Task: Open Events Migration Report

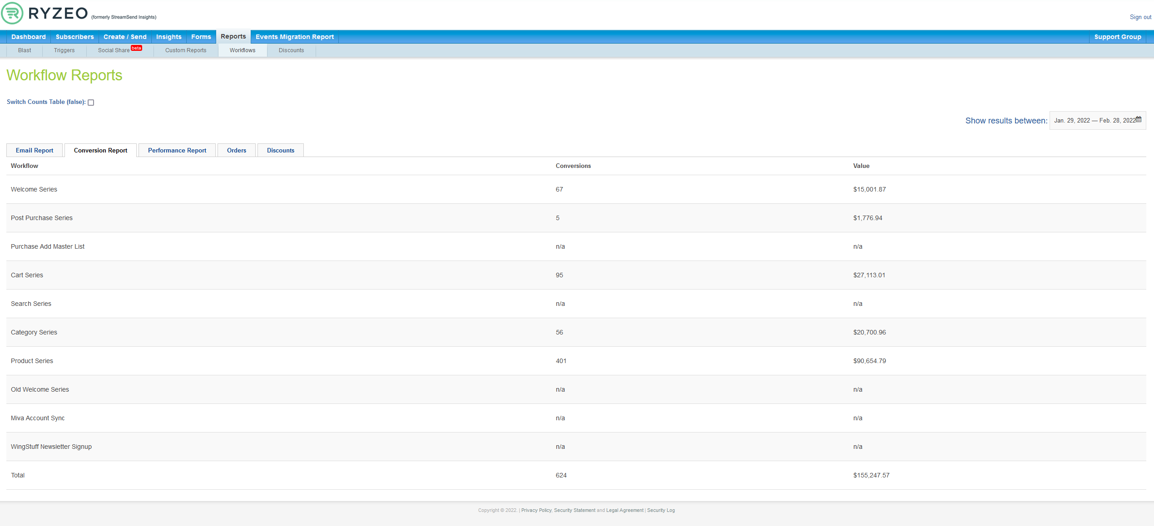Action: tap(294, 37)
